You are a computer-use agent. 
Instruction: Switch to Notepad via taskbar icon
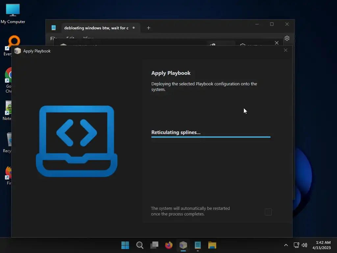[x=197, y=245]
